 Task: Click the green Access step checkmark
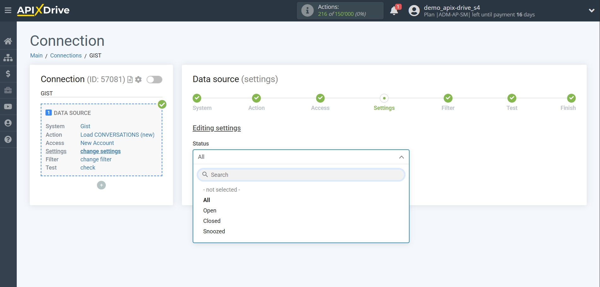point(320,98)
